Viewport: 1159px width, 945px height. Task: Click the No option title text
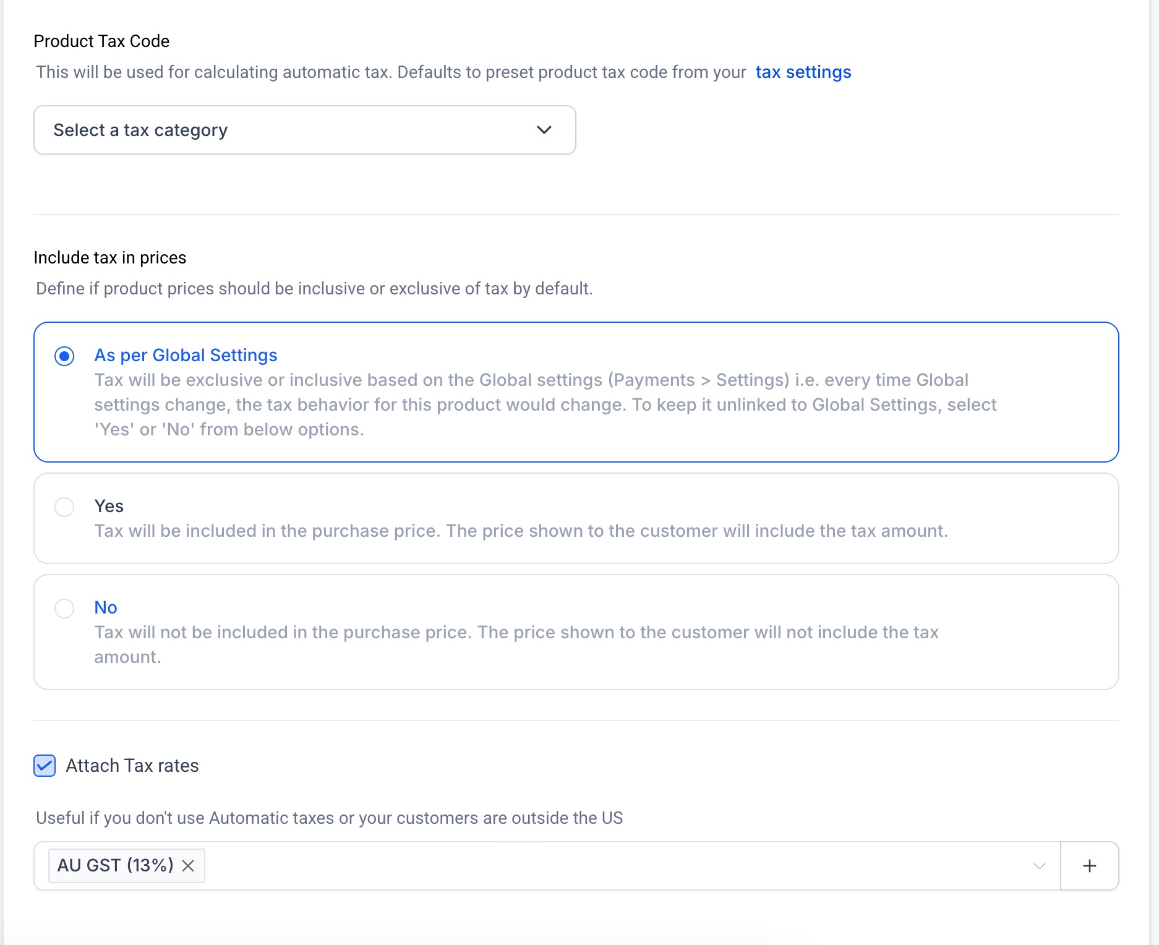[106, 607]
